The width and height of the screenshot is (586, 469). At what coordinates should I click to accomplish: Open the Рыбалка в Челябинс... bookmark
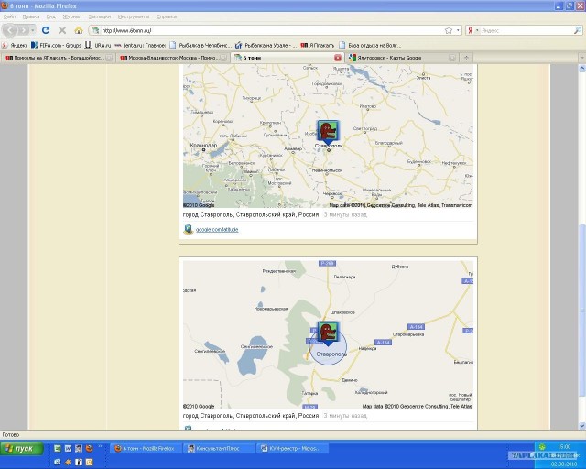[201, 45]
